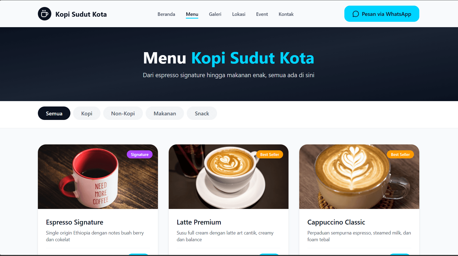Show only Makanan items
458x256 pixels.
165,113
